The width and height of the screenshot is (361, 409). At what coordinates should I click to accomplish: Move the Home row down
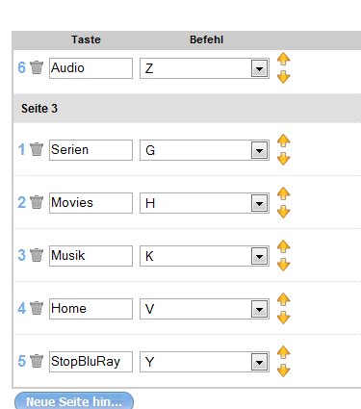[x=284, y=318]
